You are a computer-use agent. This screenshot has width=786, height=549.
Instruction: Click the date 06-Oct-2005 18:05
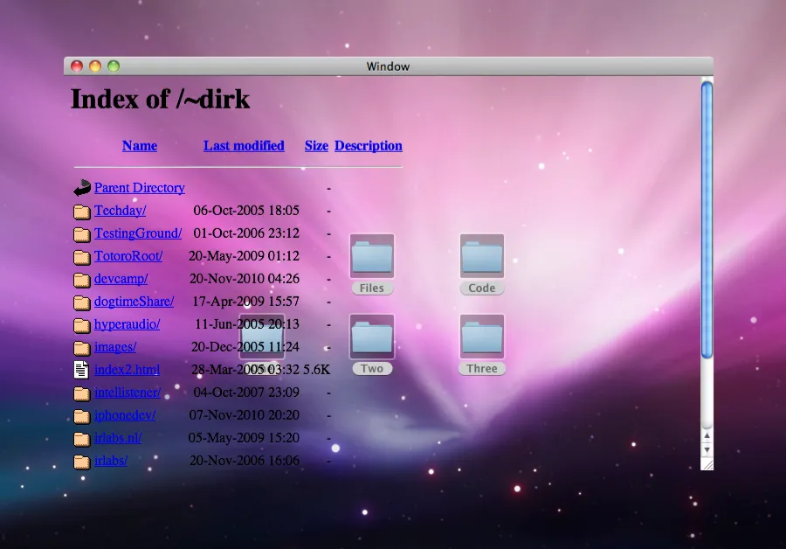pos(246,211)
